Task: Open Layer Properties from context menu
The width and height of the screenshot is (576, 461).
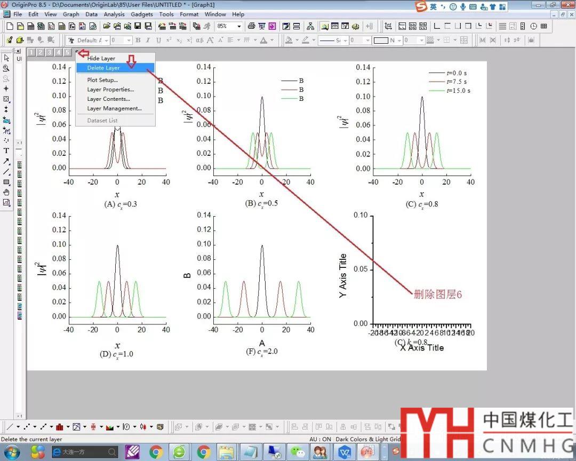Action: (x=110, y=90)
